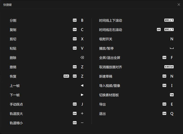Screen dimensions: 183x134
Task: Click the backspace key icon beside 删除
Action: 82,57
